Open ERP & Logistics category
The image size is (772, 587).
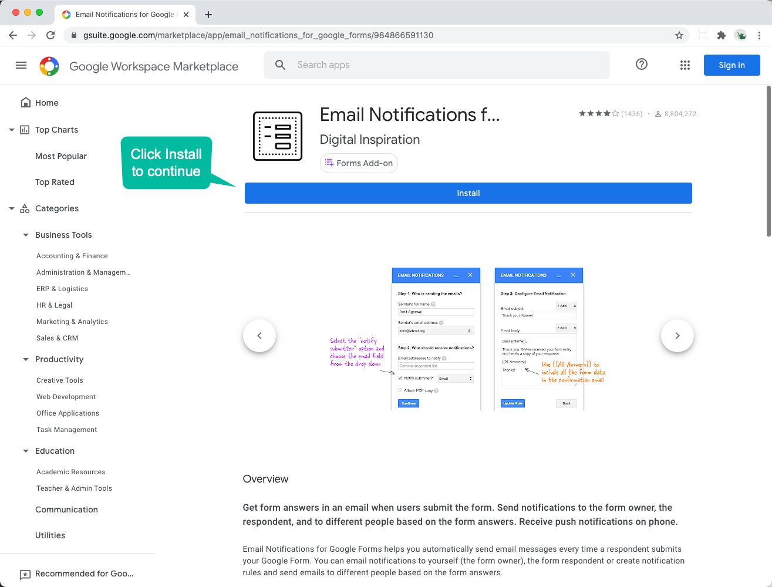(62, 289)
